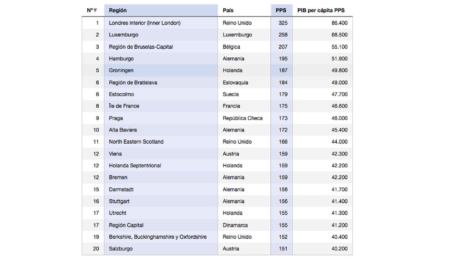This screenshot has height=262, width=466.
Task: Select the highlighted Groningen row
Action: point(217,71)
